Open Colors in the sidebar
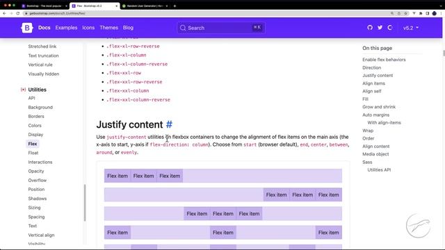The width and height of the screenshot is (445, 250). tap(35, 125)
